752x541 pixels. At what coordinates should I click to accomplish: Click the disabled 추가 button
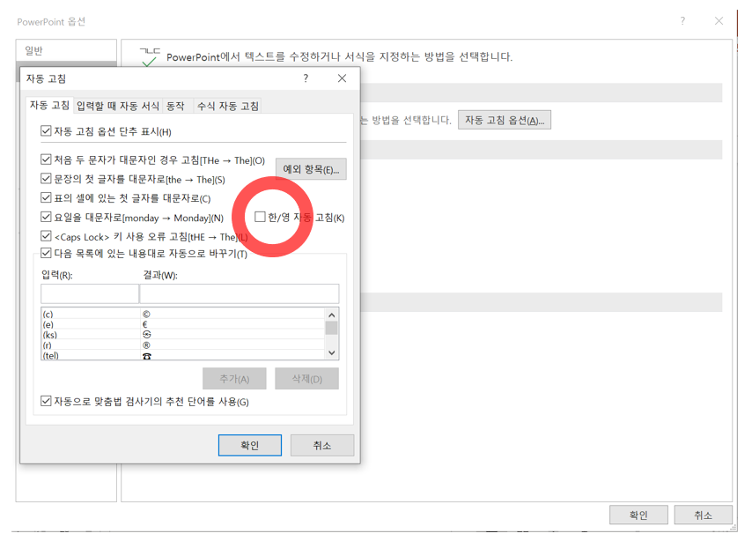pos(234,379)
